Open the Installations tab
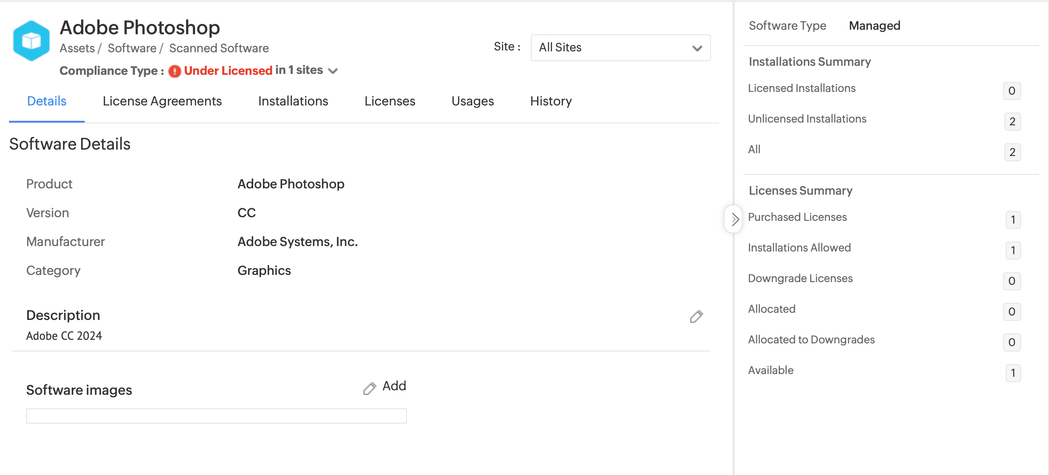This screenshot has width=1049, height=475. 293,101
